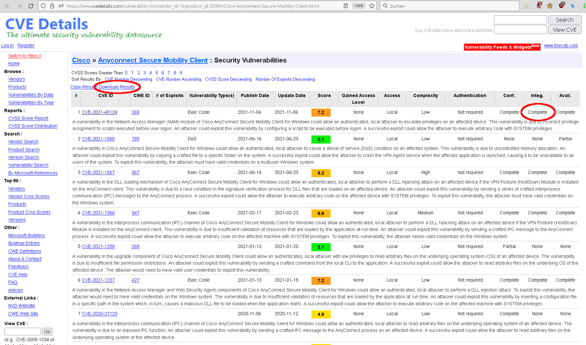The image size is (586, 345).
Task: Open CVE-2021-1568 entry link
Action: [x=98, y=139]
